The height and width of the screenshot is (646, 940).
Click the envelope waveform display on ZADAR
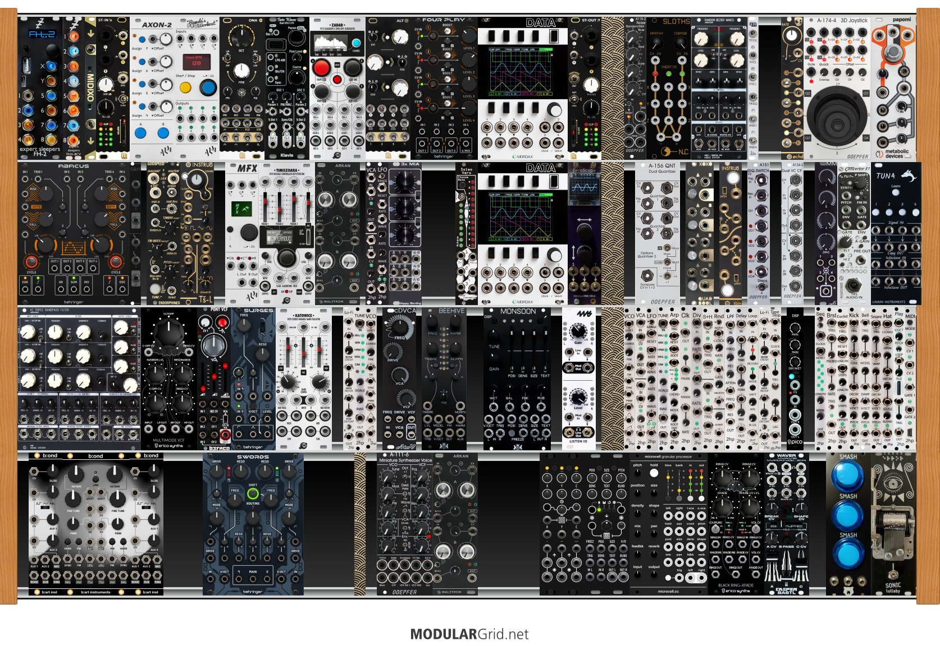click(x=330, y=44)
